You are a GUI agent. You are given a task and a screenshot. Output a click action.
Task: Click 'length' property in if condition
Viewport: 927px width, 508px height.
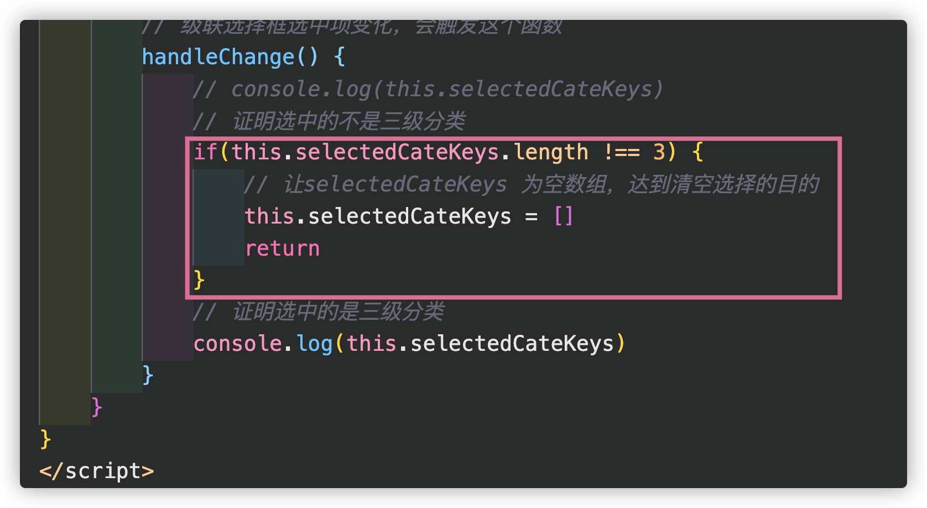point(551,152)
